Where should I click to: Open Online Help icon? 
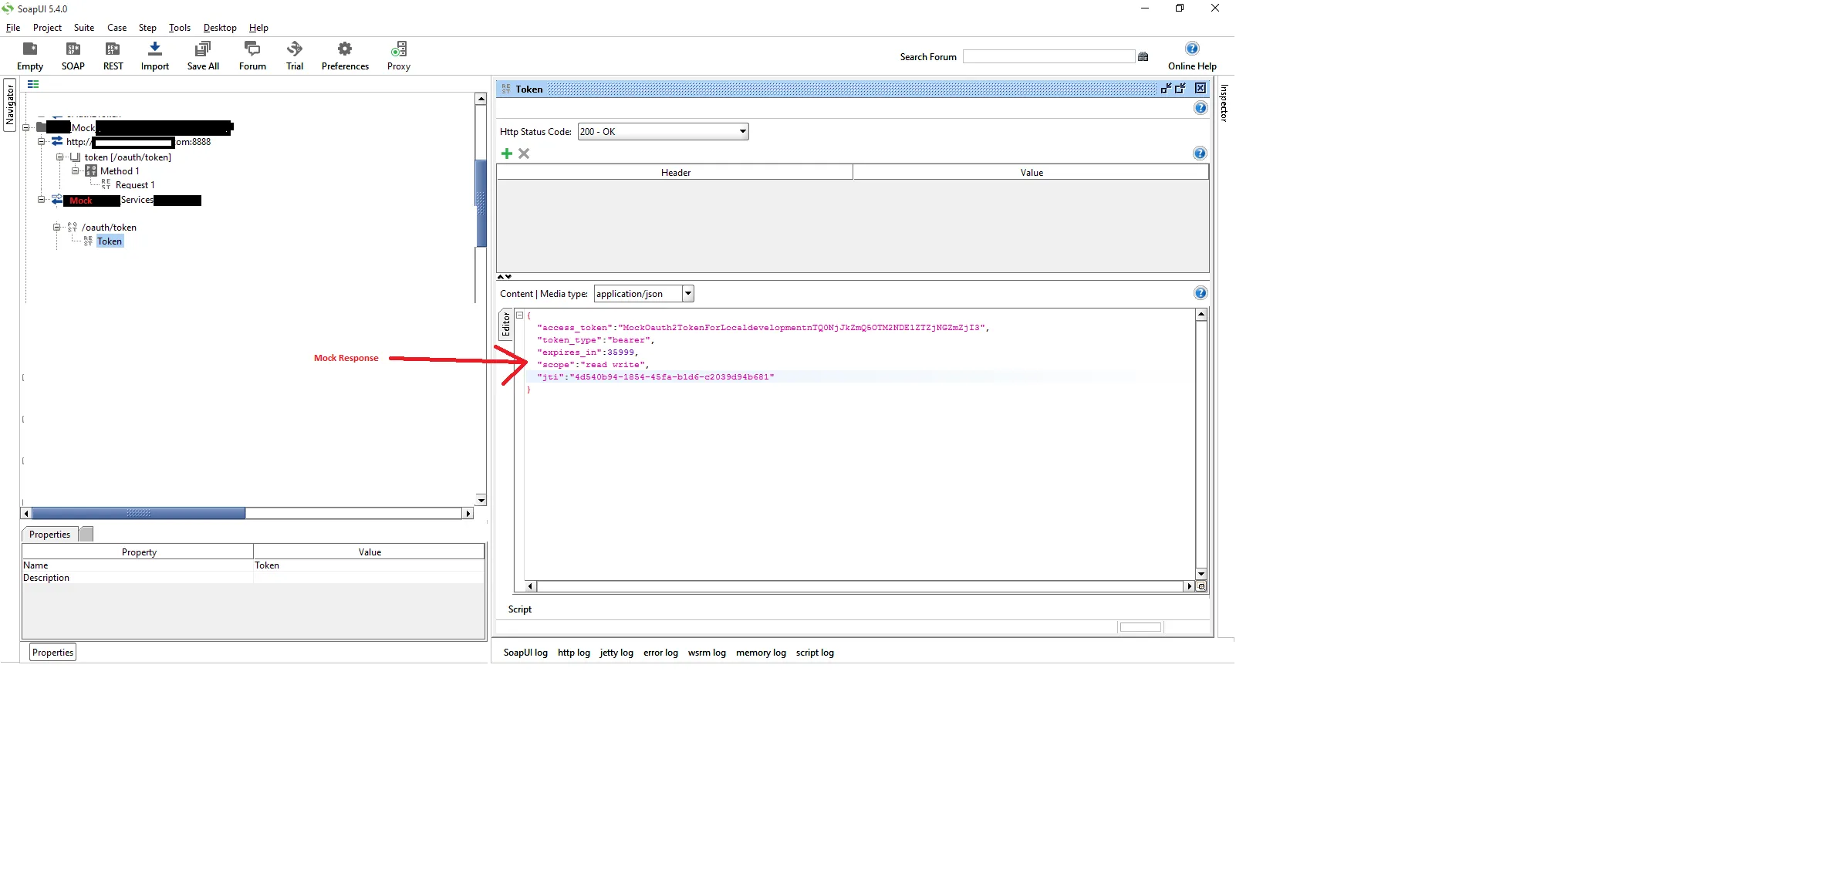click(x=1191, y=49)
